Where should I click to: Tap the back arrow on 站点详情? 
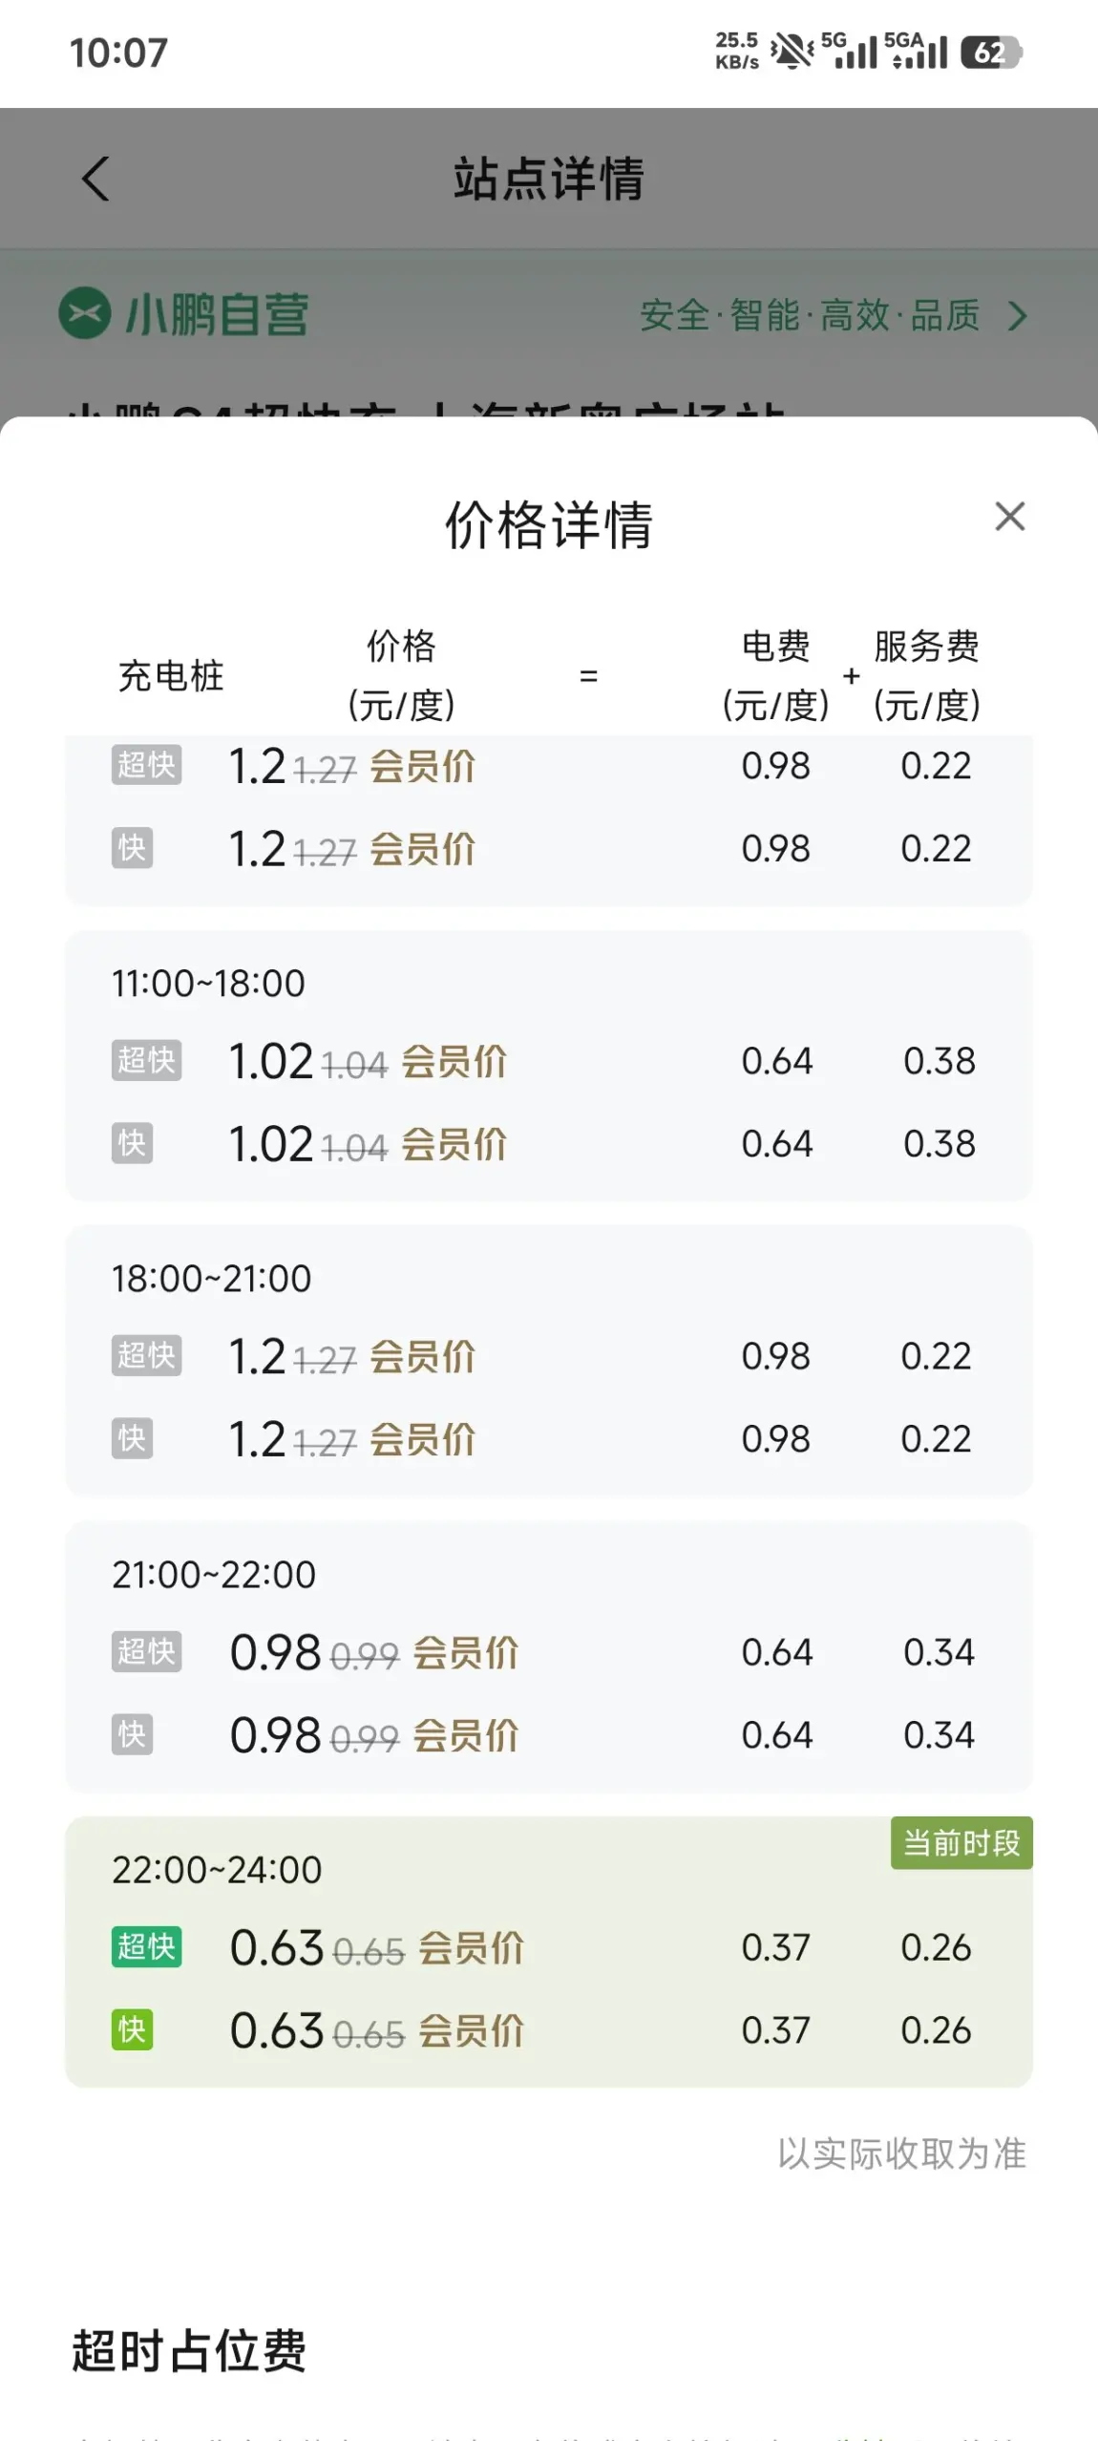click(x=95, y=179)
